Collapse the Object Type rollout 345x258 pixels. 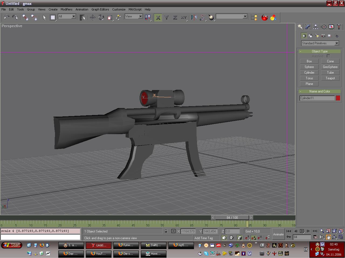pos(319,51)
